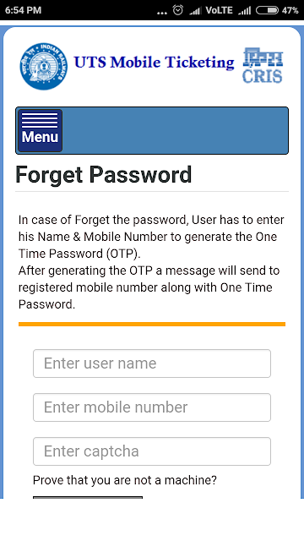Click the OTP instruction paragraph text
304x541 pixels.
[151, 262]
